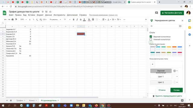Open Настройки Доступа sharing settings
This screenshot has width=193, height=108.
(x=172, y=13)
